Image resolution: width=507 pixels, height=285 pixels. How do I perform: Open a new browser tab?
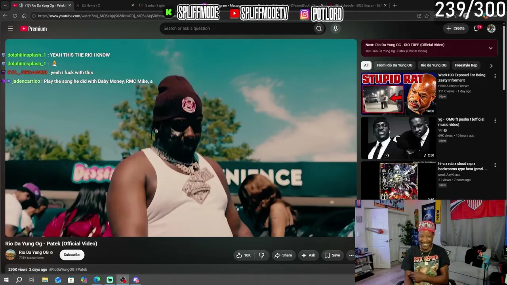(x=395, y=6)
